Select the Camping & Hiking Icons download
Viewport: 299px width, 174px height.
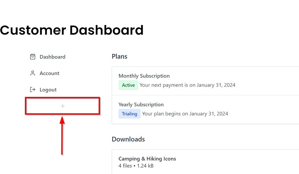point(147,159)
